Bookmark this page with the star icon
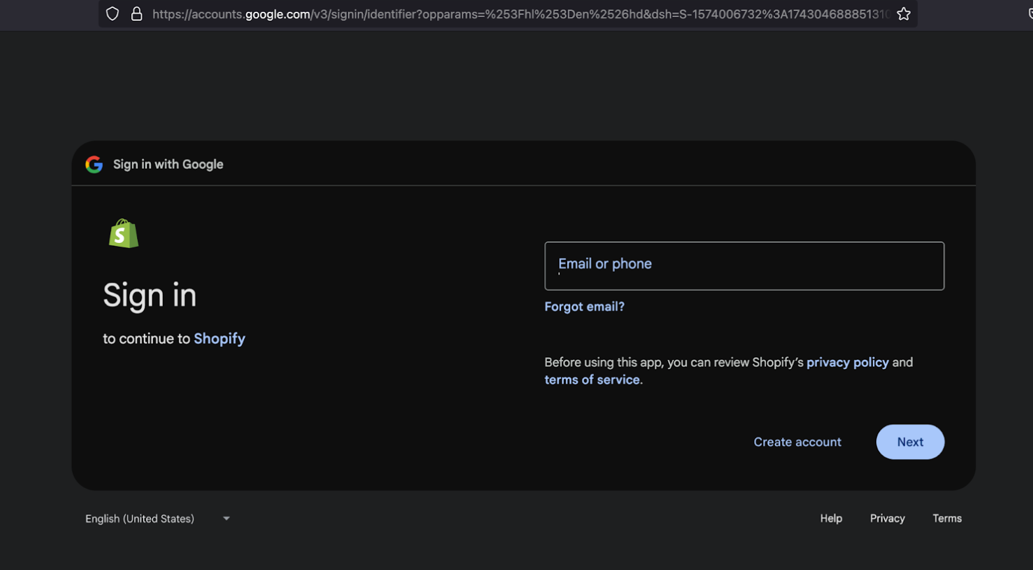 904,14
